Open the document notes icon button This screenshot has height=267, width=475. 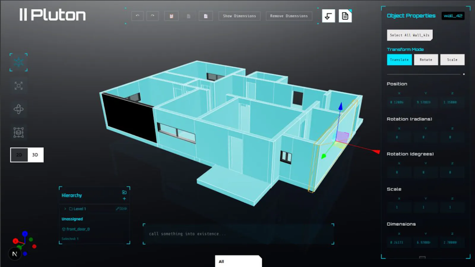pyautogui.click(x=345, y=16)
